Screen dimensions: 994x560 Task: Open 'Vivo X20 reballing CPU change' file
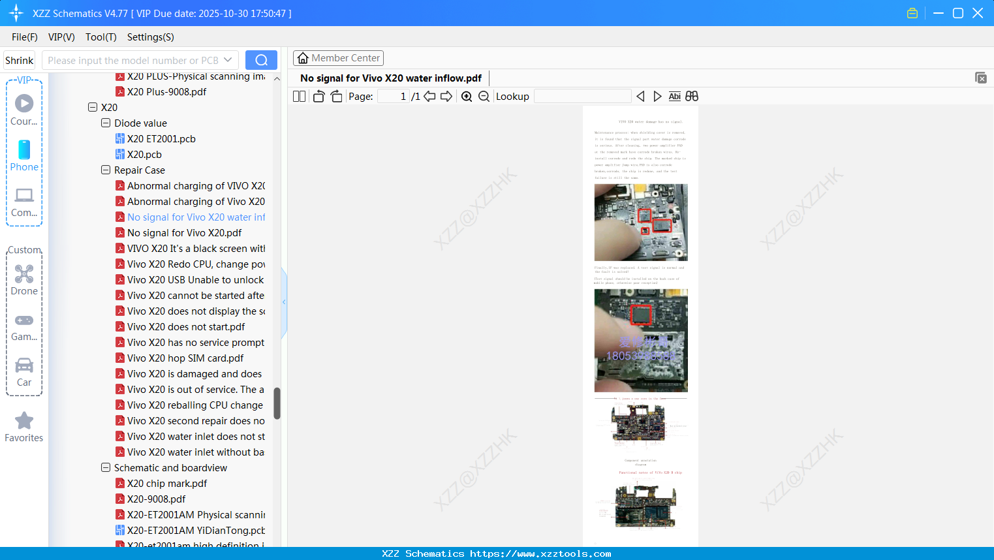point(194,405)
